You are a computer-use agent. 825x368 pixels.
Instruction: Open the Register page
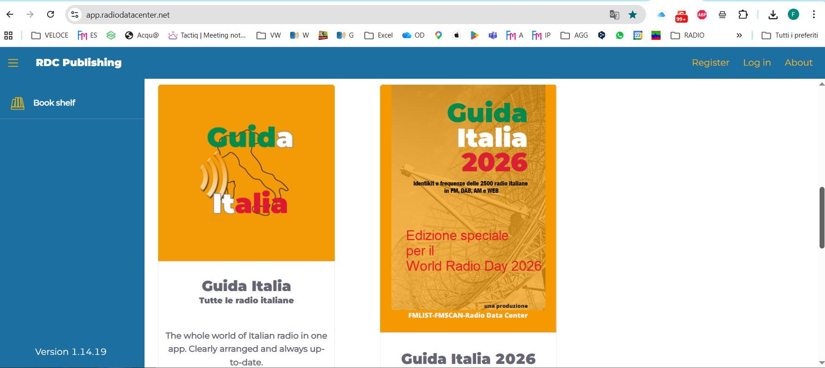click(x=710, y=63)
